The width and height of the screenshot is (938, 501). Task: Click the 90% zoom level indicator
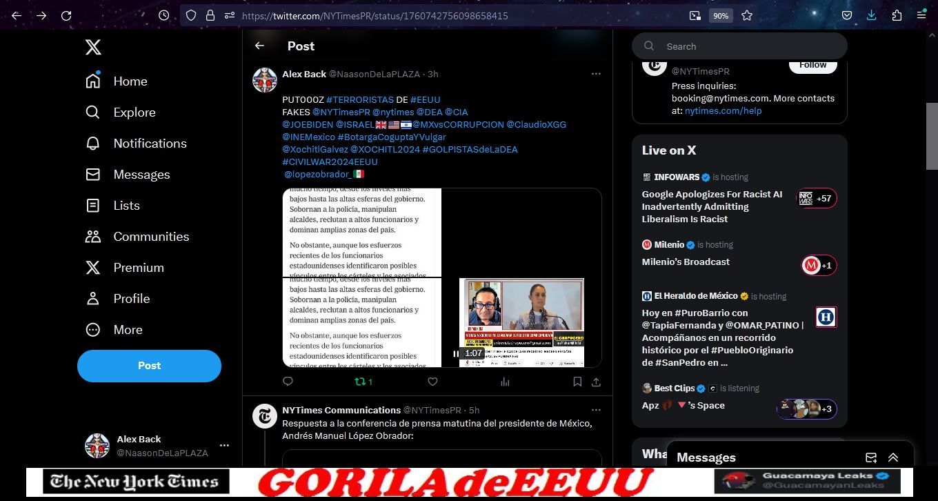(721, 15)
